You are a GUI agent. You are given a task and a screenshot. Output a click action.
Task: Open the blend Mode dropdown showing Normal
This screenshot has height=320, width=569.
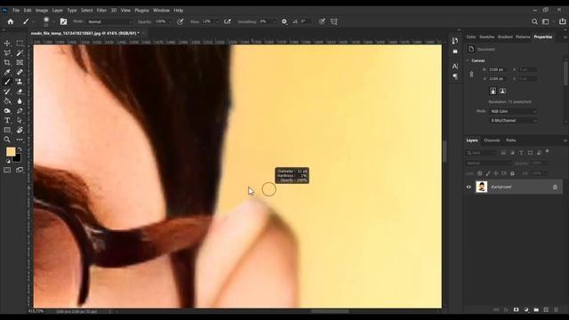[109, 21]
